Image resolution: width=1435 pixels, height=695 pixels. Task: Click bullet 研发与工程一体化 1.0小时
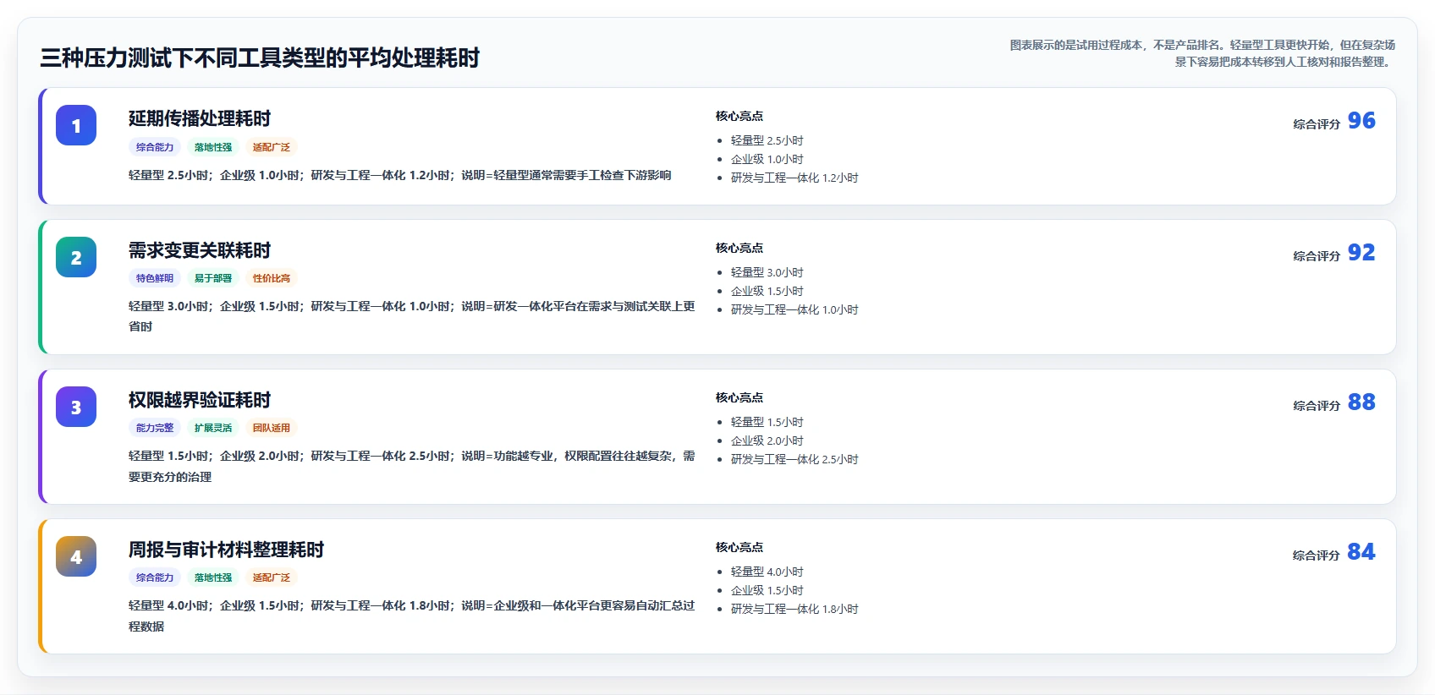[x=794, y=309]
